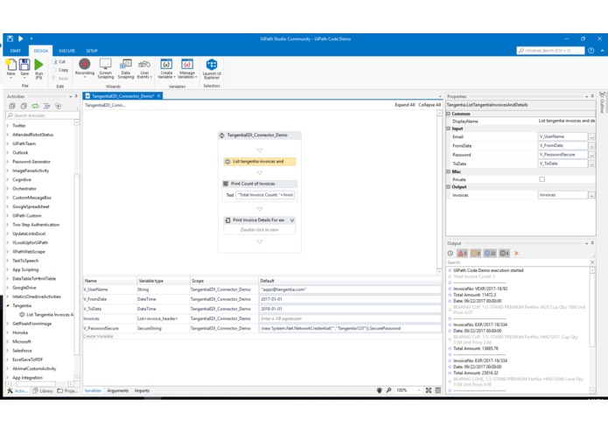608x432 pixels.
Task: Click the Universal Search box
Action: pos(550,51)
